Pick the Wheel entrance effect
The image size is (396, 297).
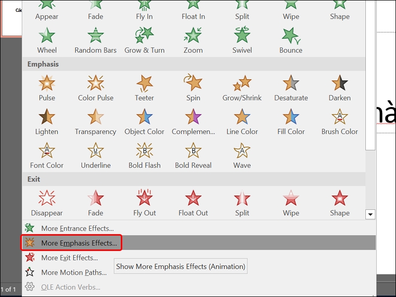[47, 41]
